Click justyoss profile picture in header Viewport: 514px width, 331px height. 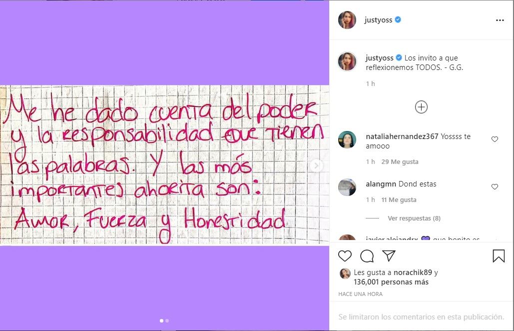click(x=347, y=19)
